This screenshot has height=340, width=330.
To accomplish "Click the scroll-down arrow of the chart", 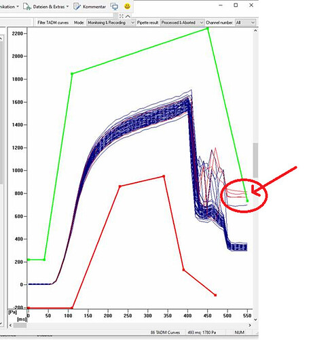I will pyautogui.click(x=255, y=320).
